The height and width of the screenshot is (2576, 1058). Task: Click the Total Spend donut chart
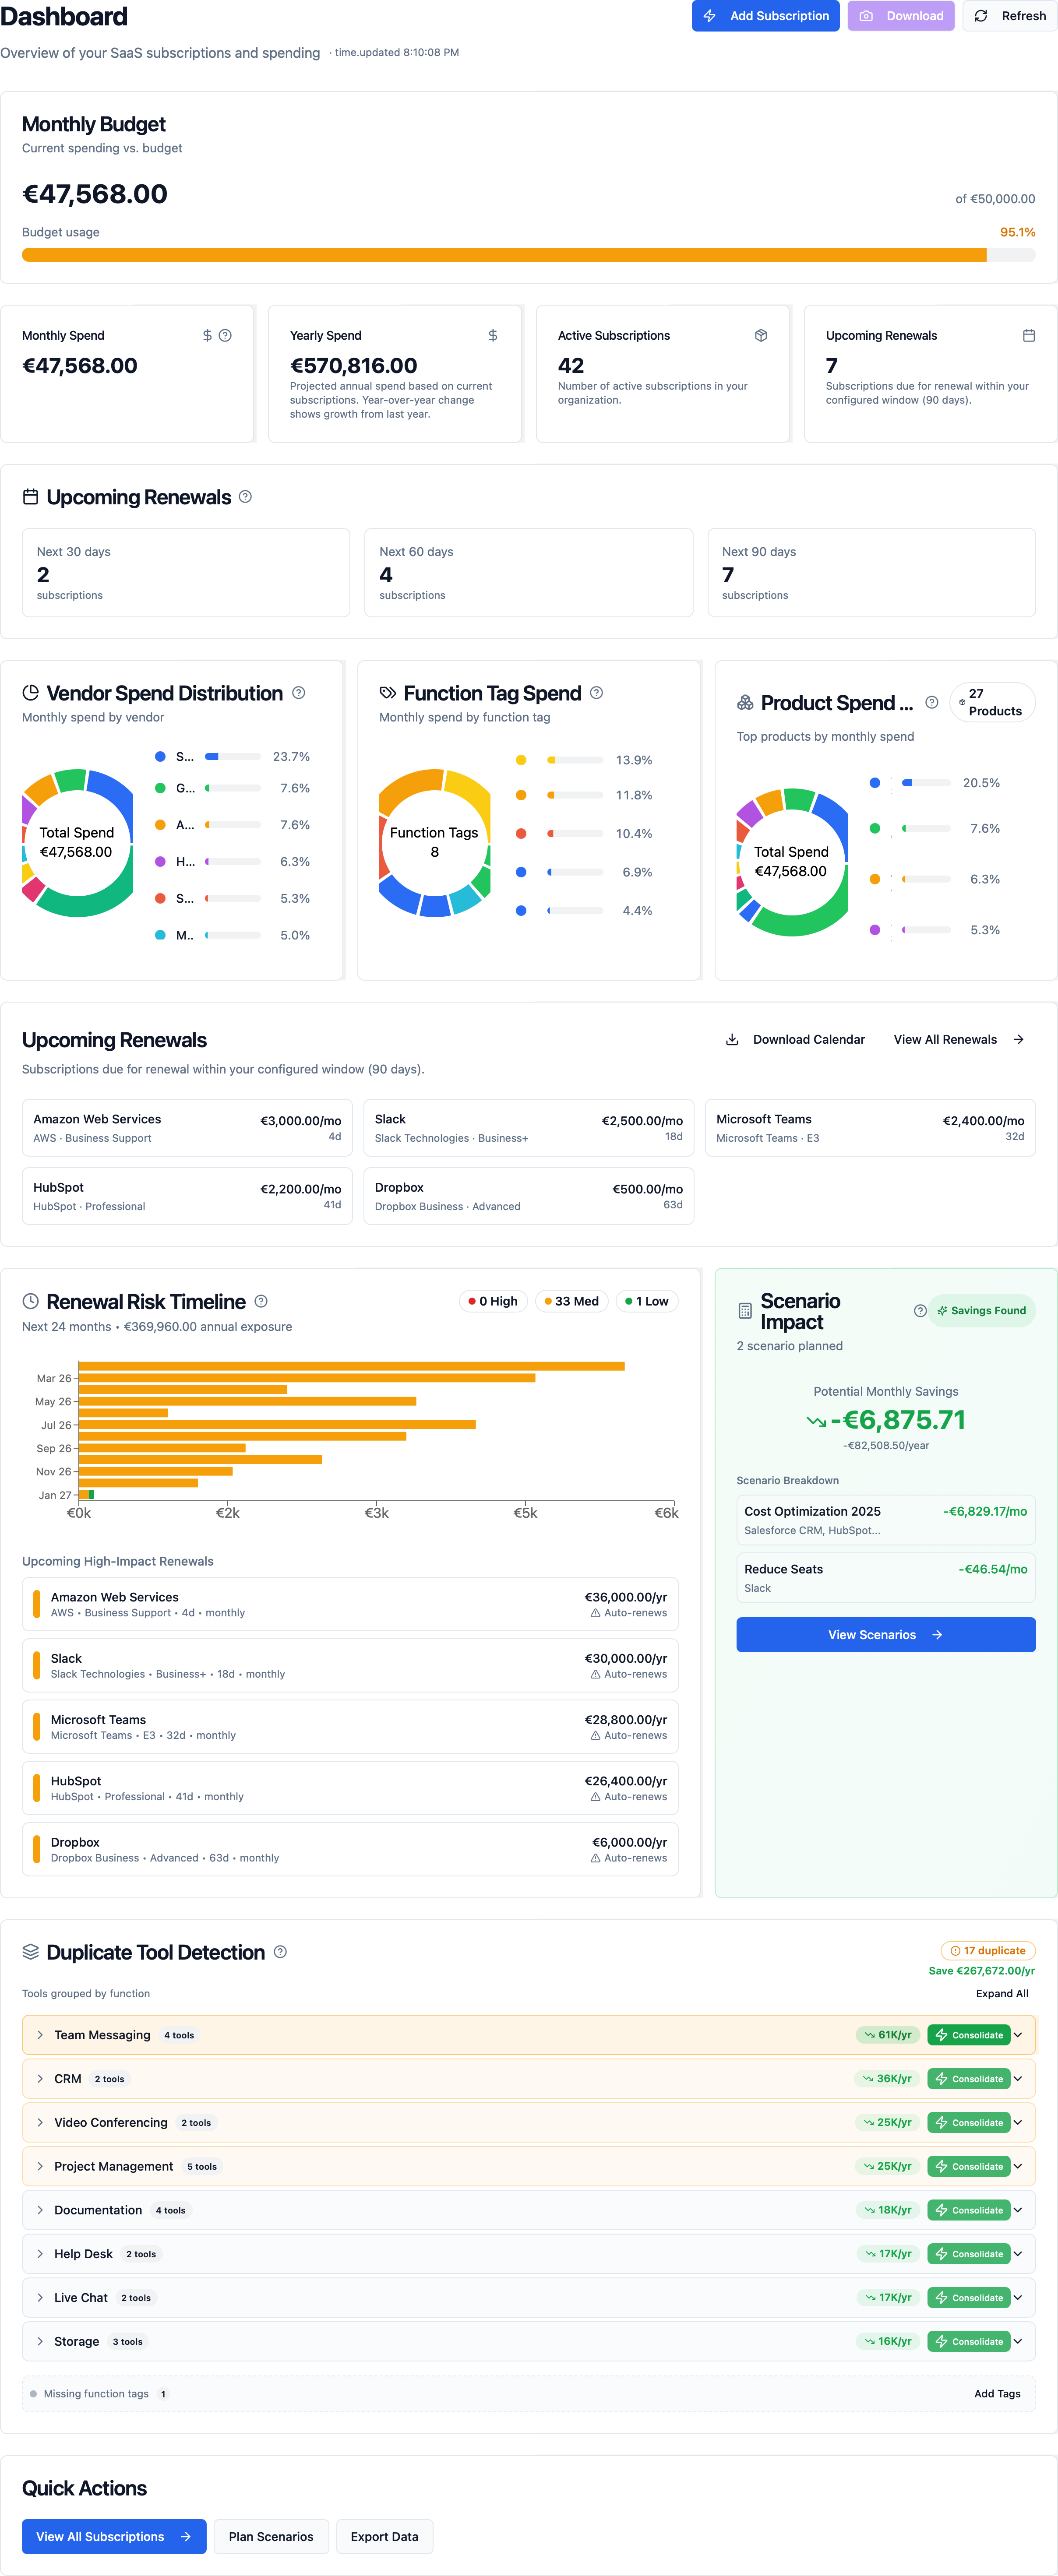coord(77,843)
